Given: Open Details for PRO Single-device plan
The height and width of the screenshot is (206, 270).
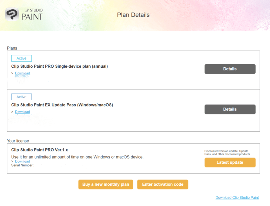Looking at the screenshot, I should point(230,69).
